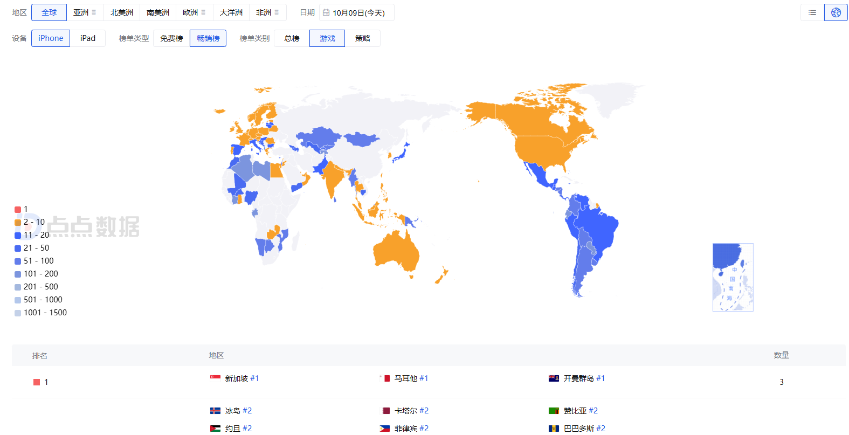The height and width of the screenshot is (435, 849).
Task: Open the 马耳他 #1 link
Action: click(x=411, y=378)
